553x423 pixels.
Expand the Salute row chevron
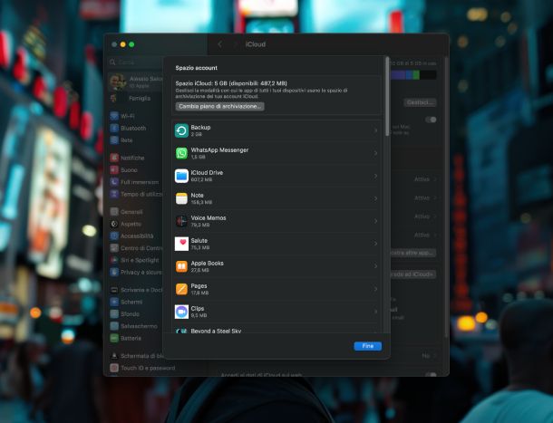(x=375, y=244)
